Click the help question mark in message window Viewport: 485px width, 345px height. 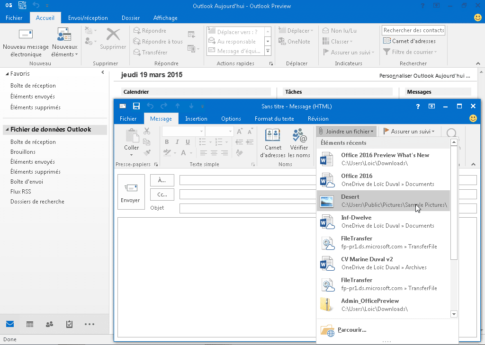click(418, 106)
